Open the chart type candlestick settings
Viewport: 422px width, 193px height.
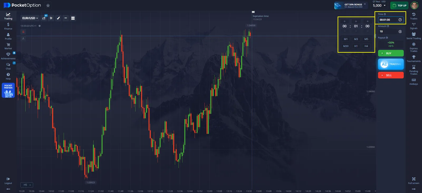click(44, 18)
